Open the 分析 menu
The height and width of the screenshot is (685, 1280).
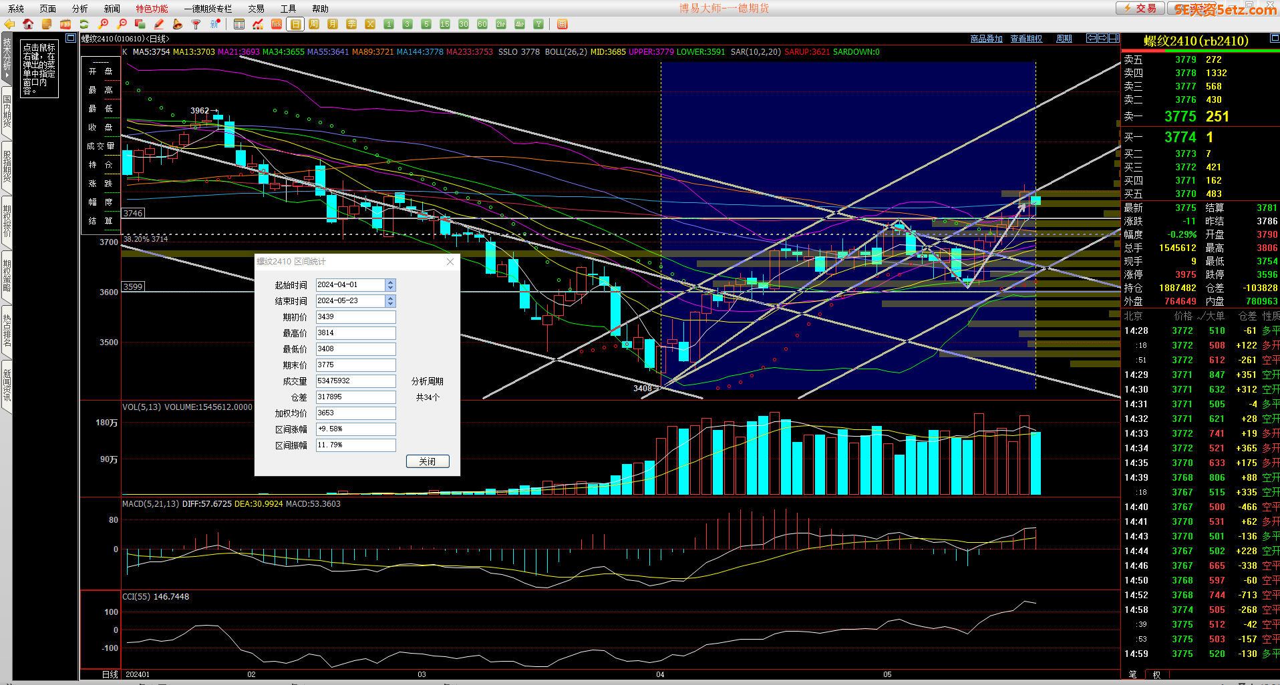(80, 9)
